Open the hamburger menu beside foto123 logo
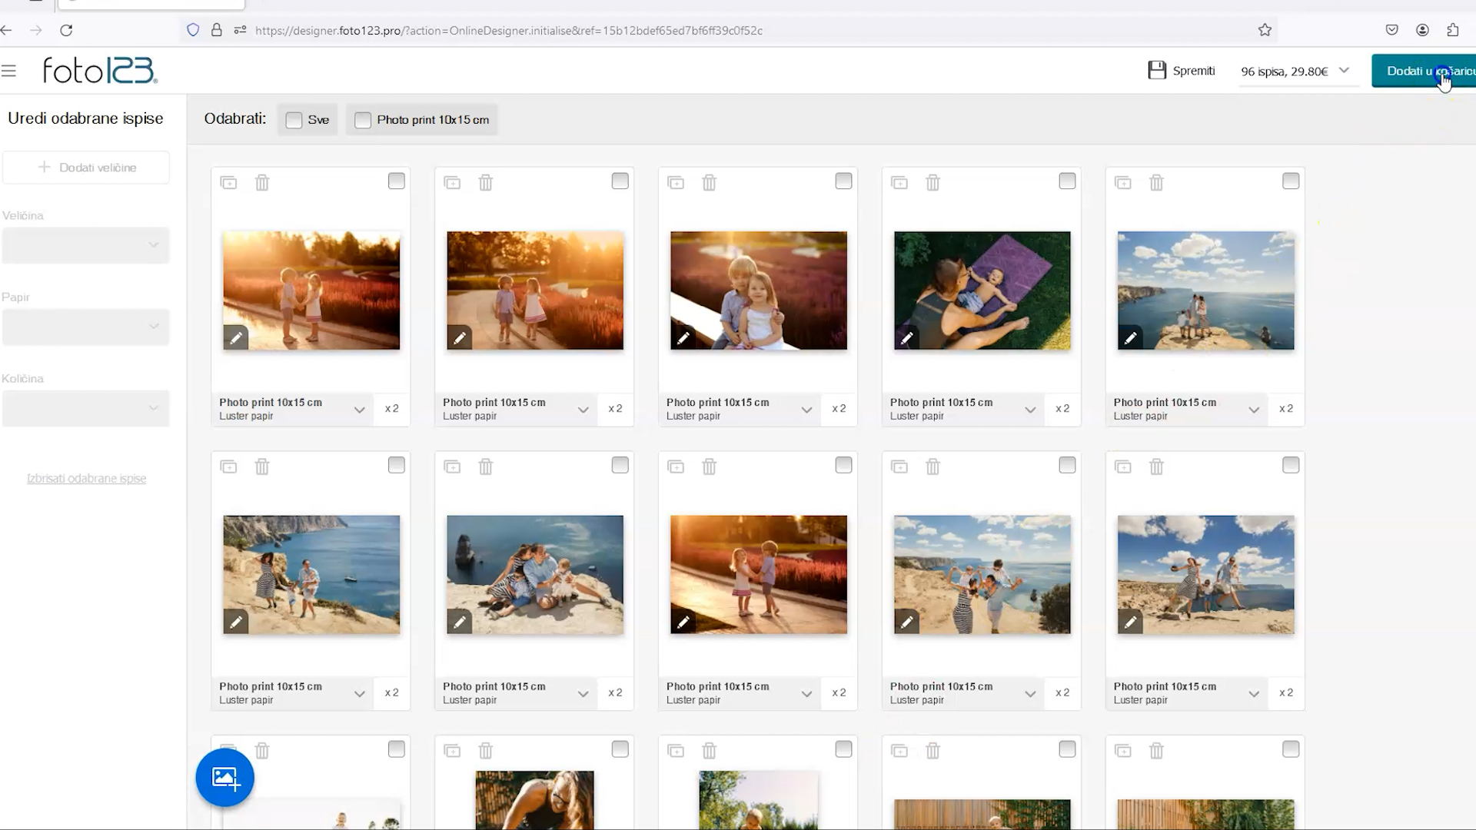The height and width of the screenshot is (830, 1476). click(x=9, y=71)
